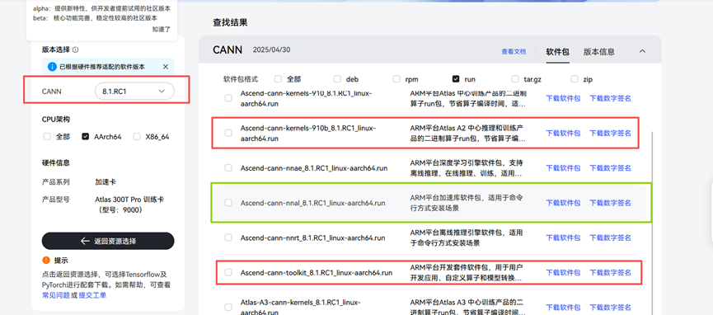This screenshot has height=315, width=713.
Task: Open the 提交工单 link
Action: (x=92, y=295)
